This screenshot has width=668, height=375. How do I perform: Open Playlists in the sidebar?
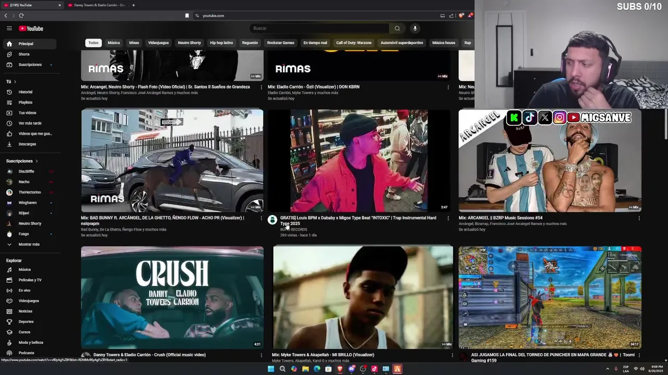[x=29, y=102]
